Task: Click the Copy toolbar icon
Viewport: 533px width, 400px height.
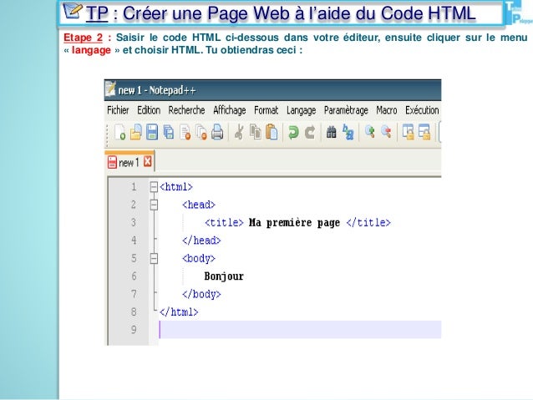Action: coord(256,132)
